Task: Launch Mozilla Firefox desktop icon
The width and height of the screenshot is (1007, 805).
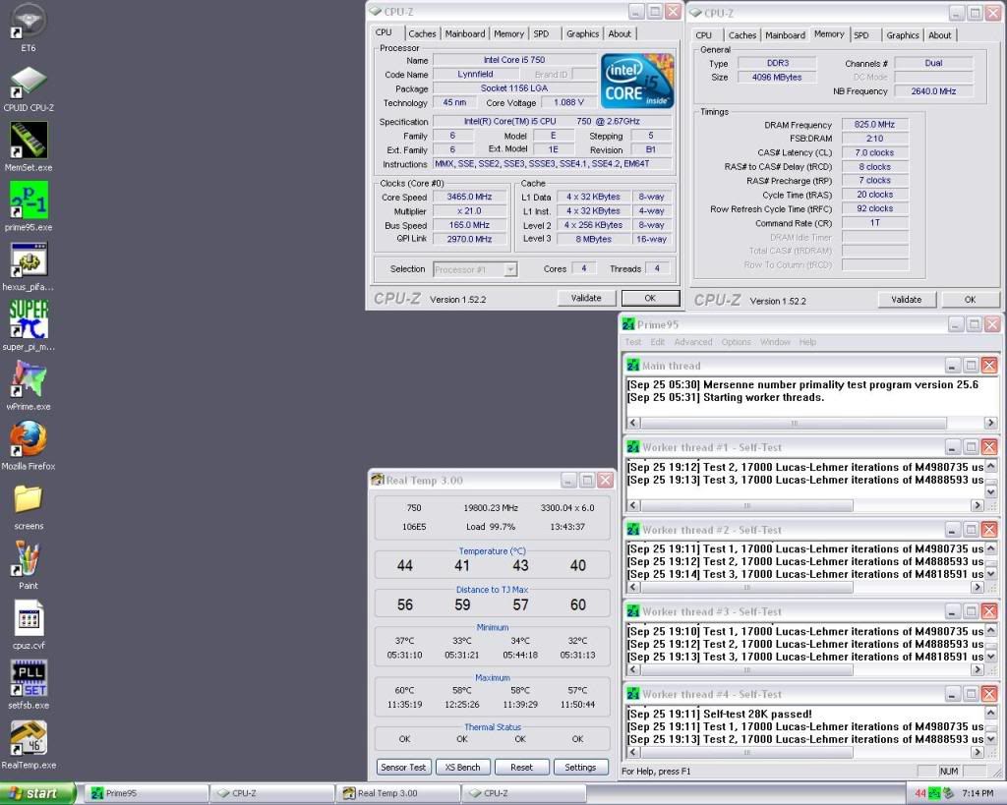Action: (x=29, y=439)
